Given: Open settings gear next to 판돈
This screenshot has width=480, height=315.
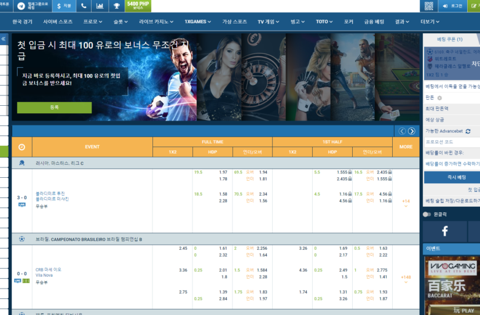Looking at the screenshot, I should tap(439, 98).
